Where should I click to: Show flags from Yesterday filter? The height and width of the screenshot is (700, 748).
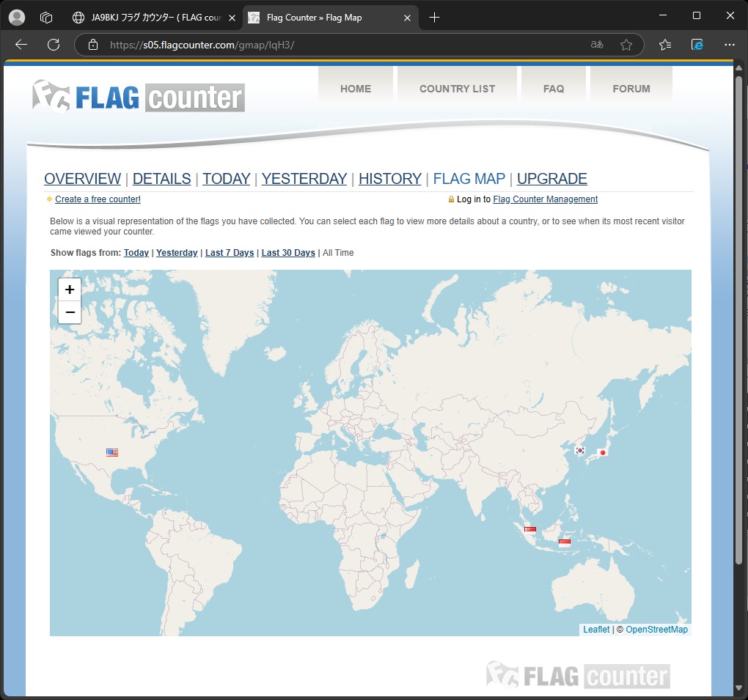pos(177,253)
